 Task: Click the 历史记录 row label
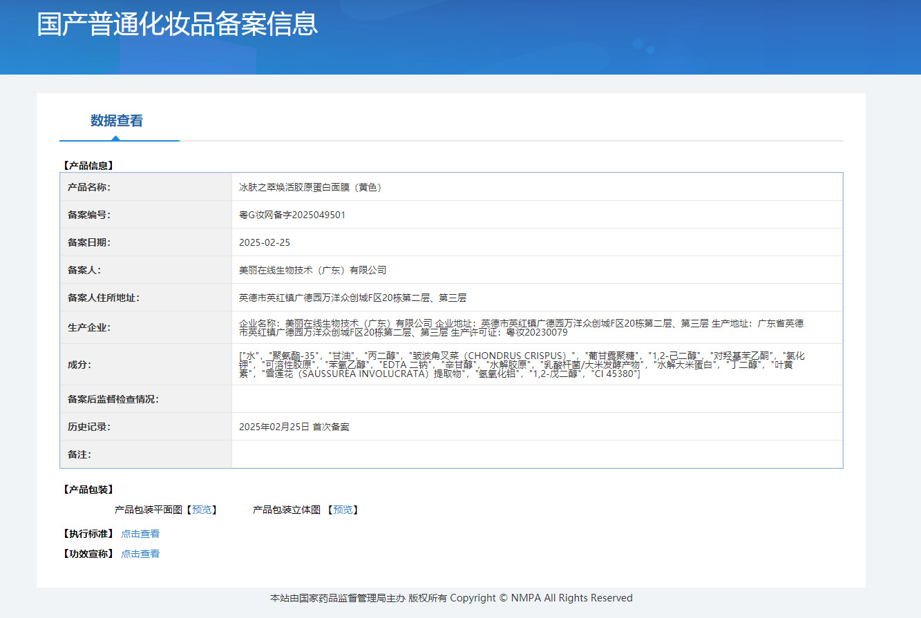[89, 427]
